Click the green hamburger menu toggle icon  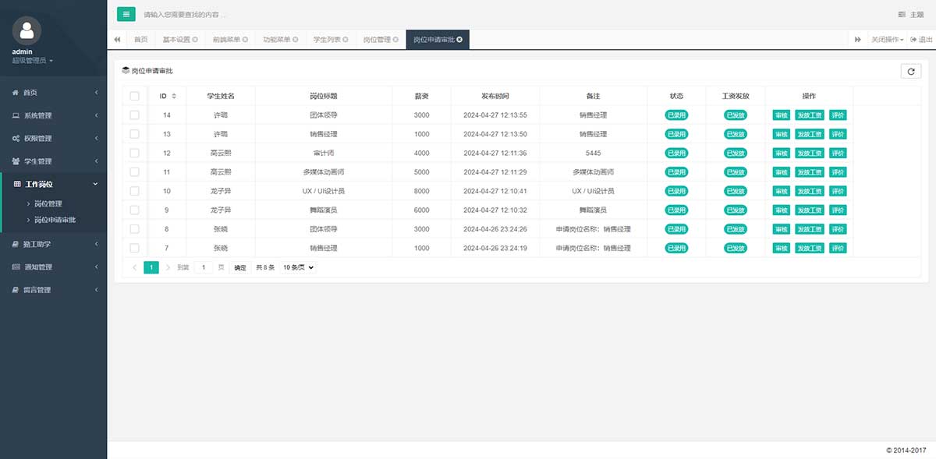coord(126,14)
